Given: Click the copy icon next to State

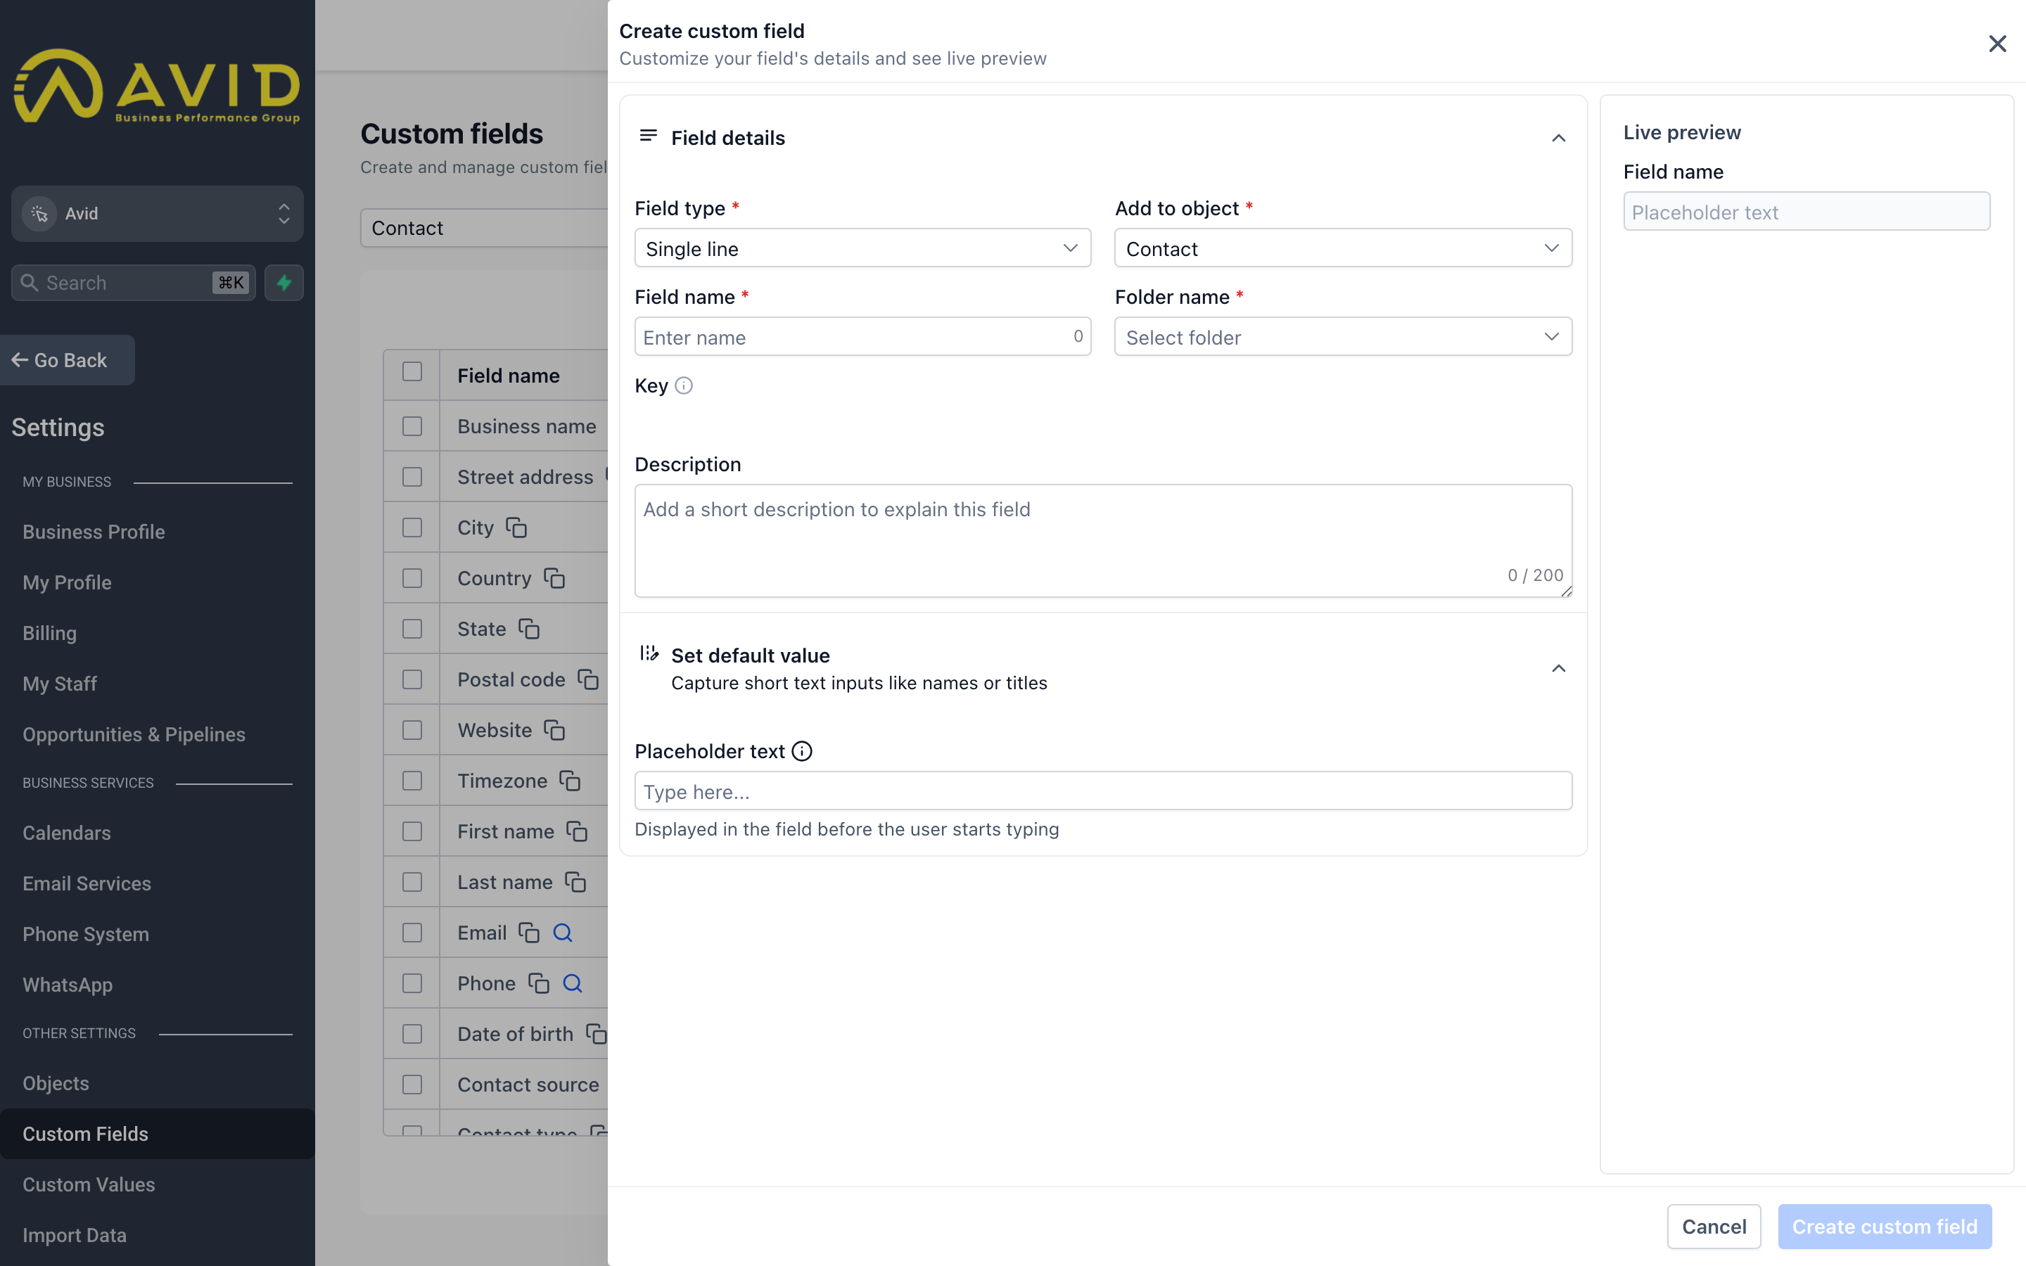Looking at the screenshot, I should click(528, 629).
